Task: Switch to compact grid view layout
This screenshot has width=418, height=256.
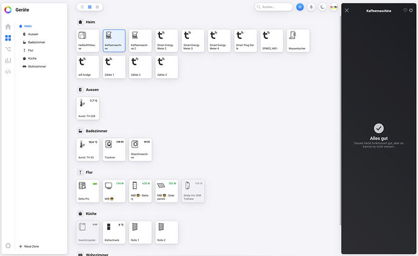Action: pyautogui.click(x=98, y=7)
